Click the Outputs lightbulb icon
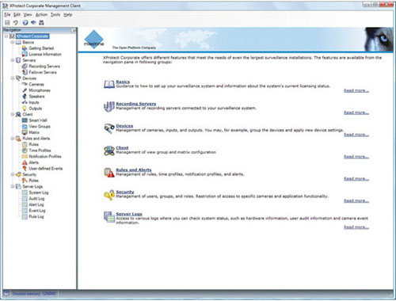 coord(25,109)
